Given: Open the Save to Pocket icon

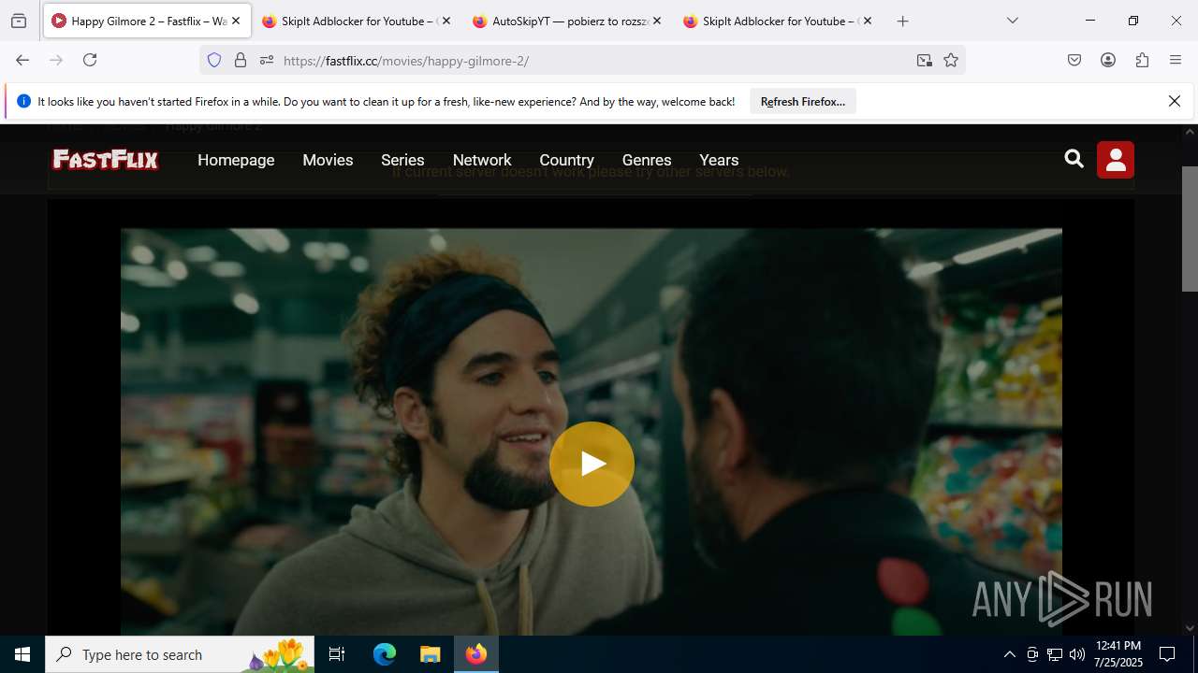Looking at the screenshot, I should pyautogui.click(x=1074, y=60).
